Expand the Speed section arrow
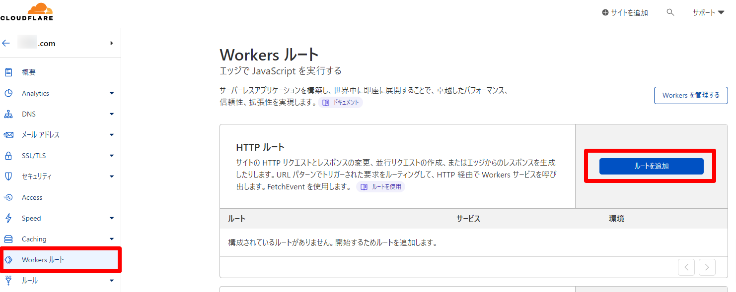This screenshot has height=292, width=736. click(x=112, y=218)
